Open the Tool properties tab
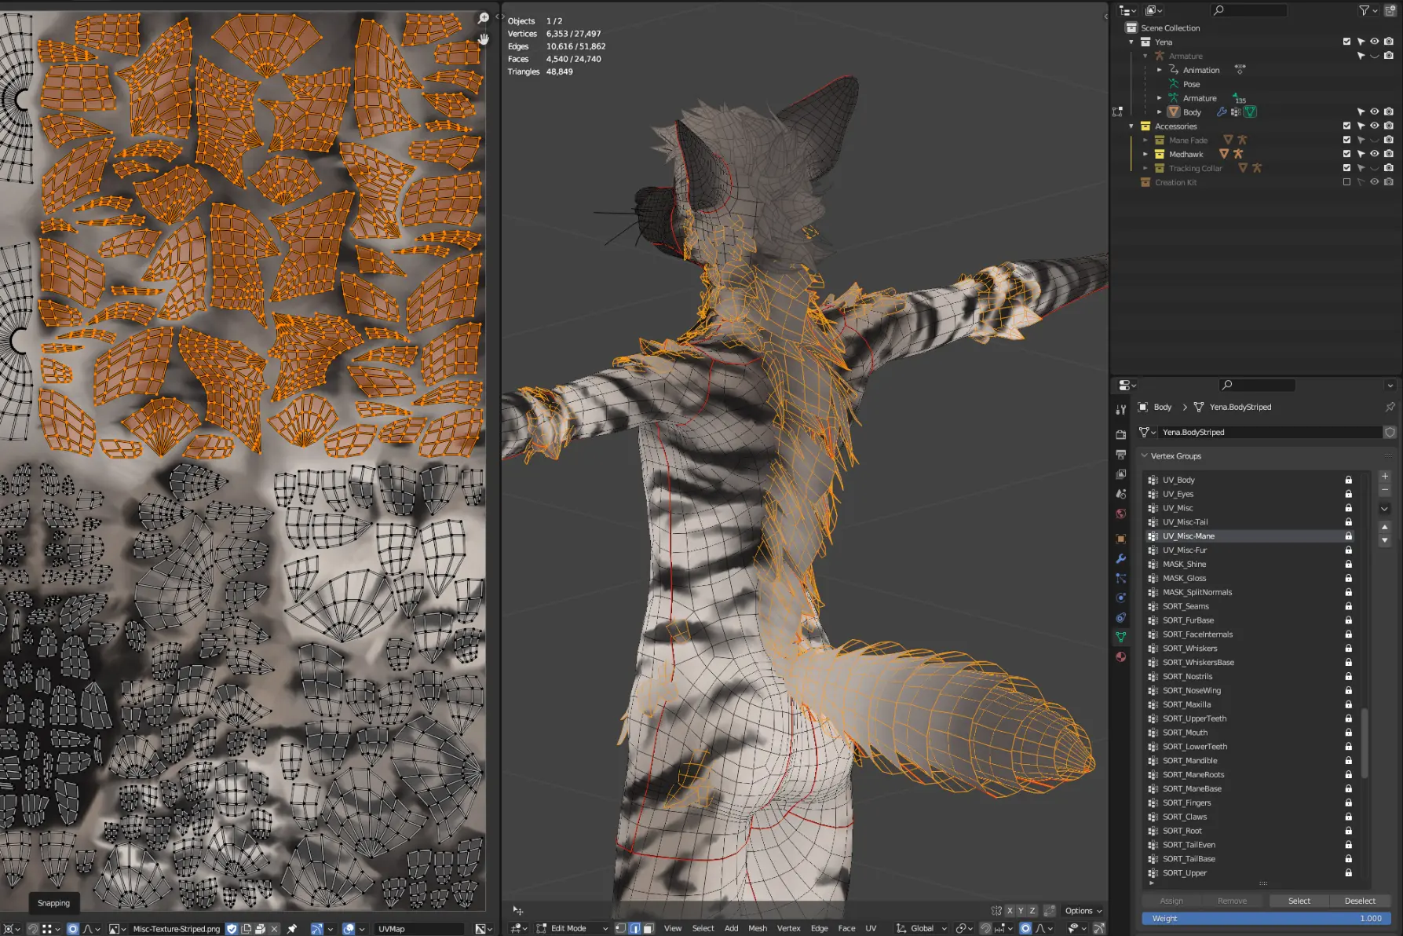The height and width of the screenshot is (936, 1403). coord(1121,410)
